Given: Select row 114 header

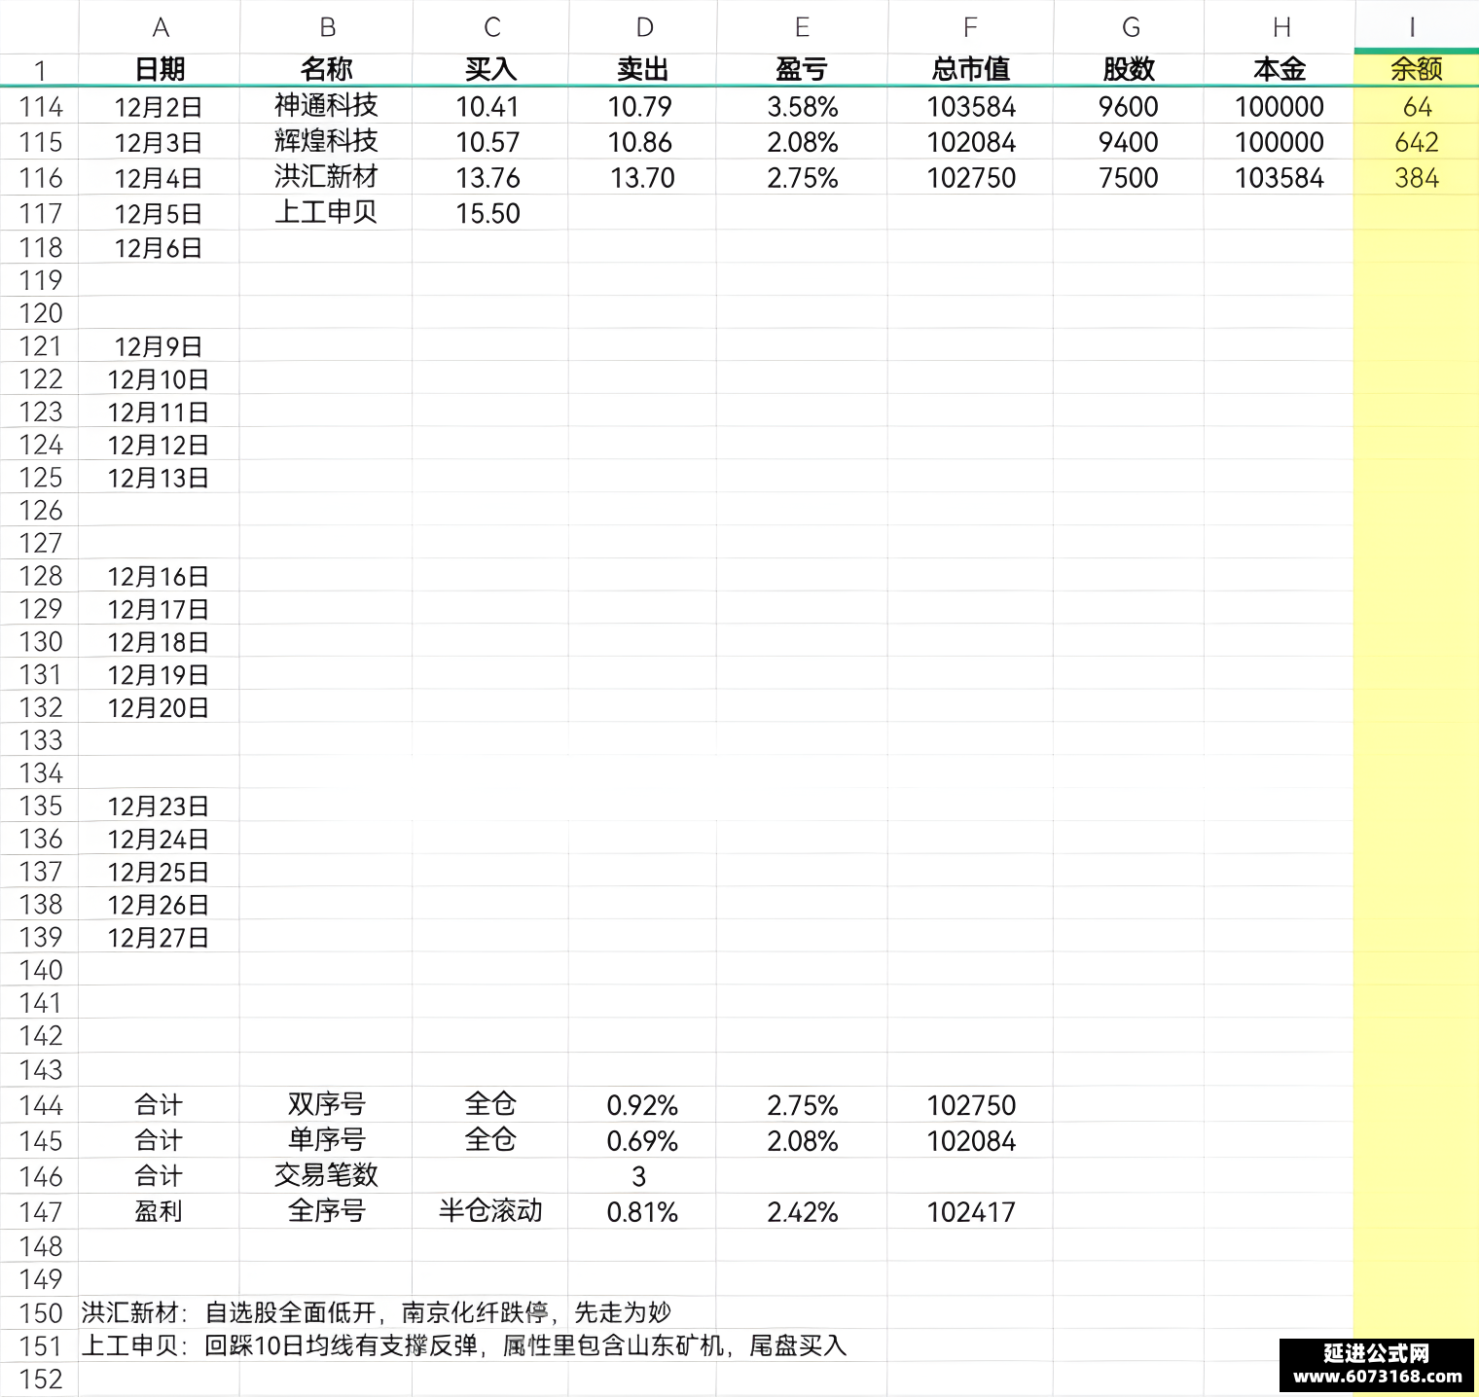Looking at the screenshot, I should (x=40, y=106).
